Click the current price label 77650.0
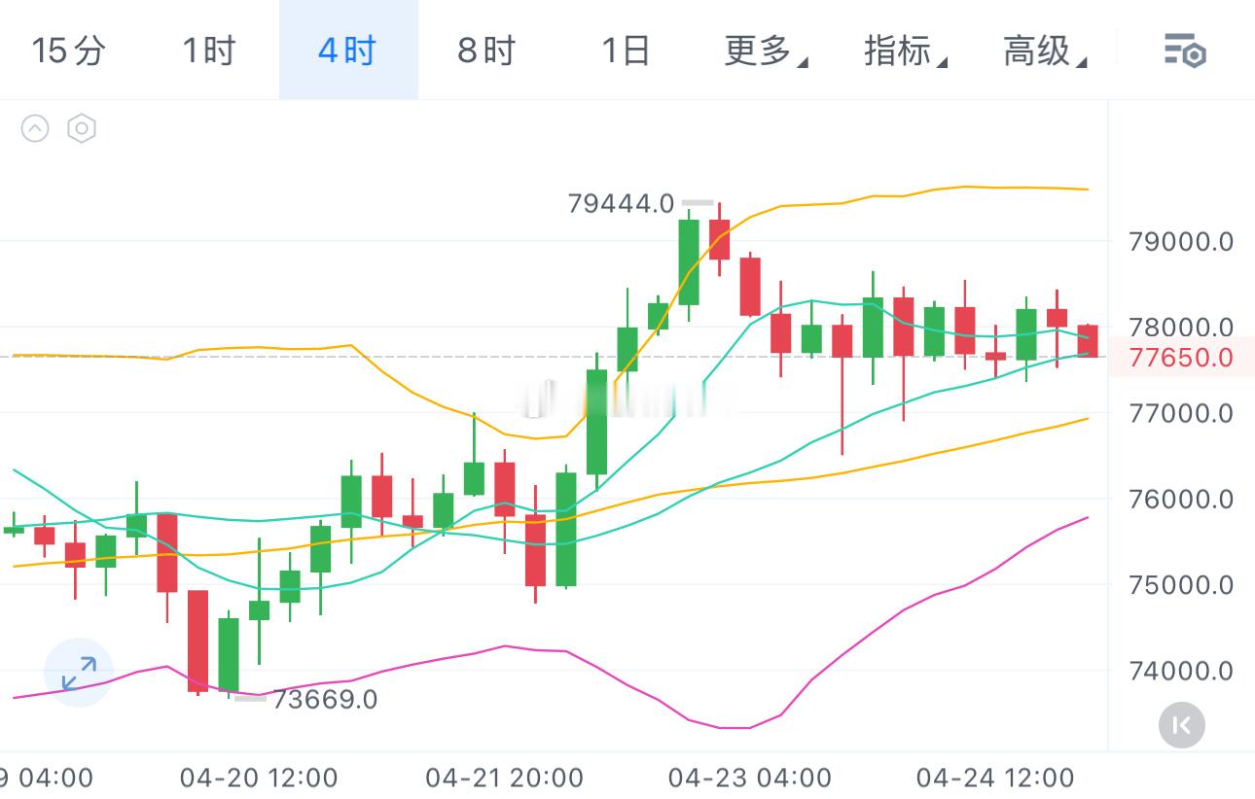Screen dimensions: 1255x799 pos(1180,358)
